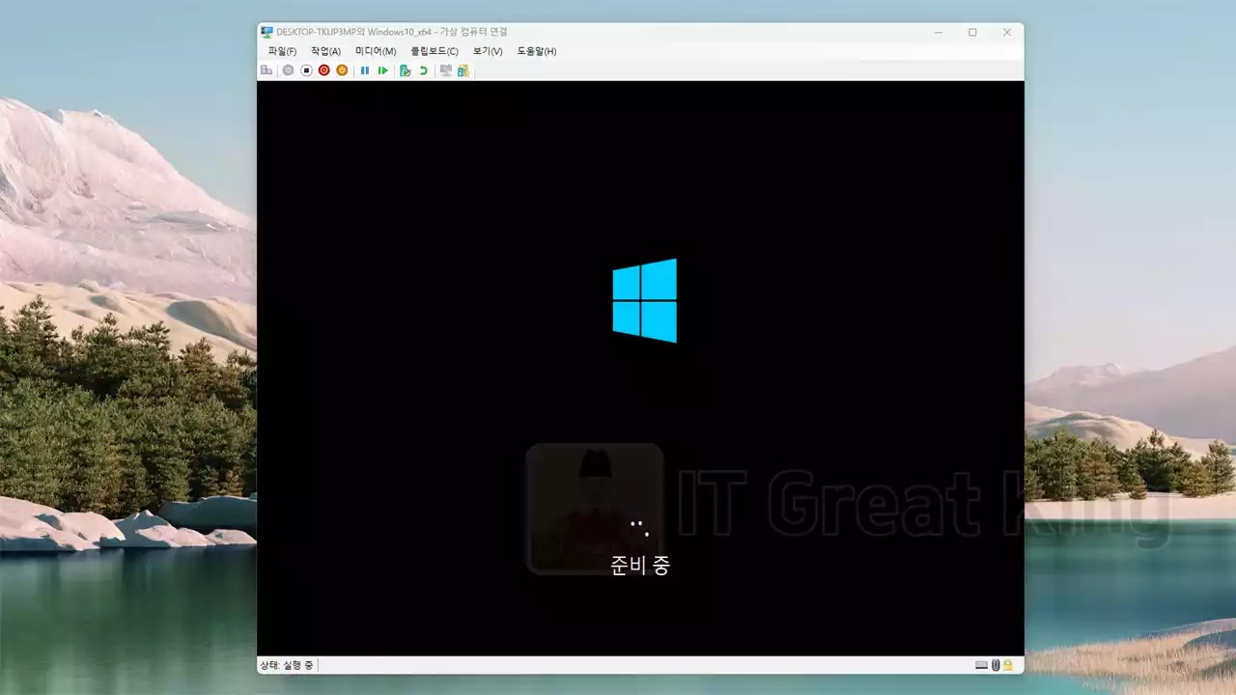The height and width of the screenshot is (695, 1236).
Task: Open the 클립보드(C) menu
Action: 435,51
